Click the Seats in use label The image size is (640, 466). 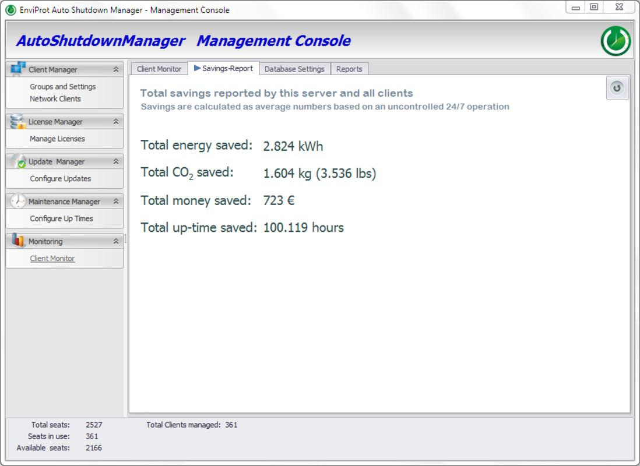48,436
